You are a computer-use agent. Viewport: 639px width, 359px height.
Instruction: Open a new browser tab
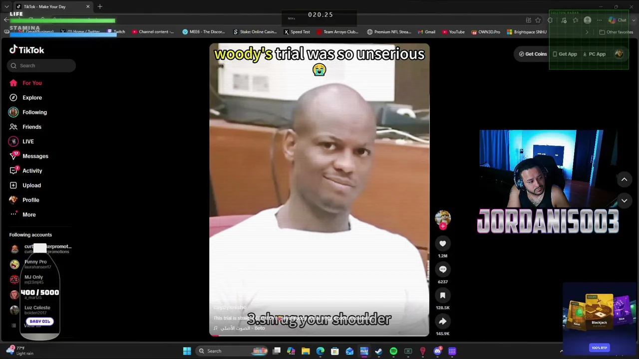(100, 6)
